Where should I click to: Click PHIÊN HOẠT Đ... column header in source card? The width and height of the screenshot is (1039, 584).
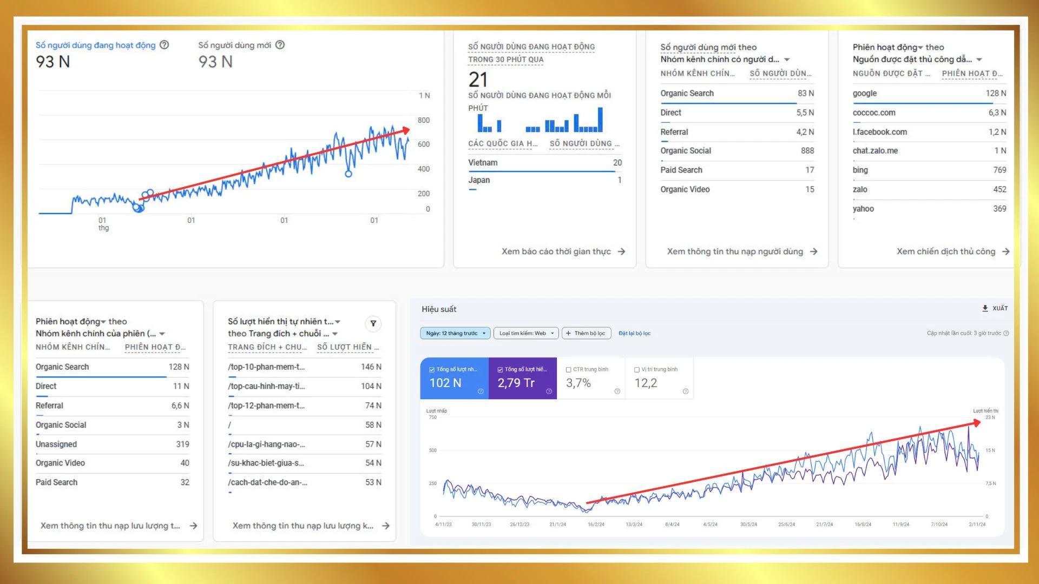coord(972,74)
